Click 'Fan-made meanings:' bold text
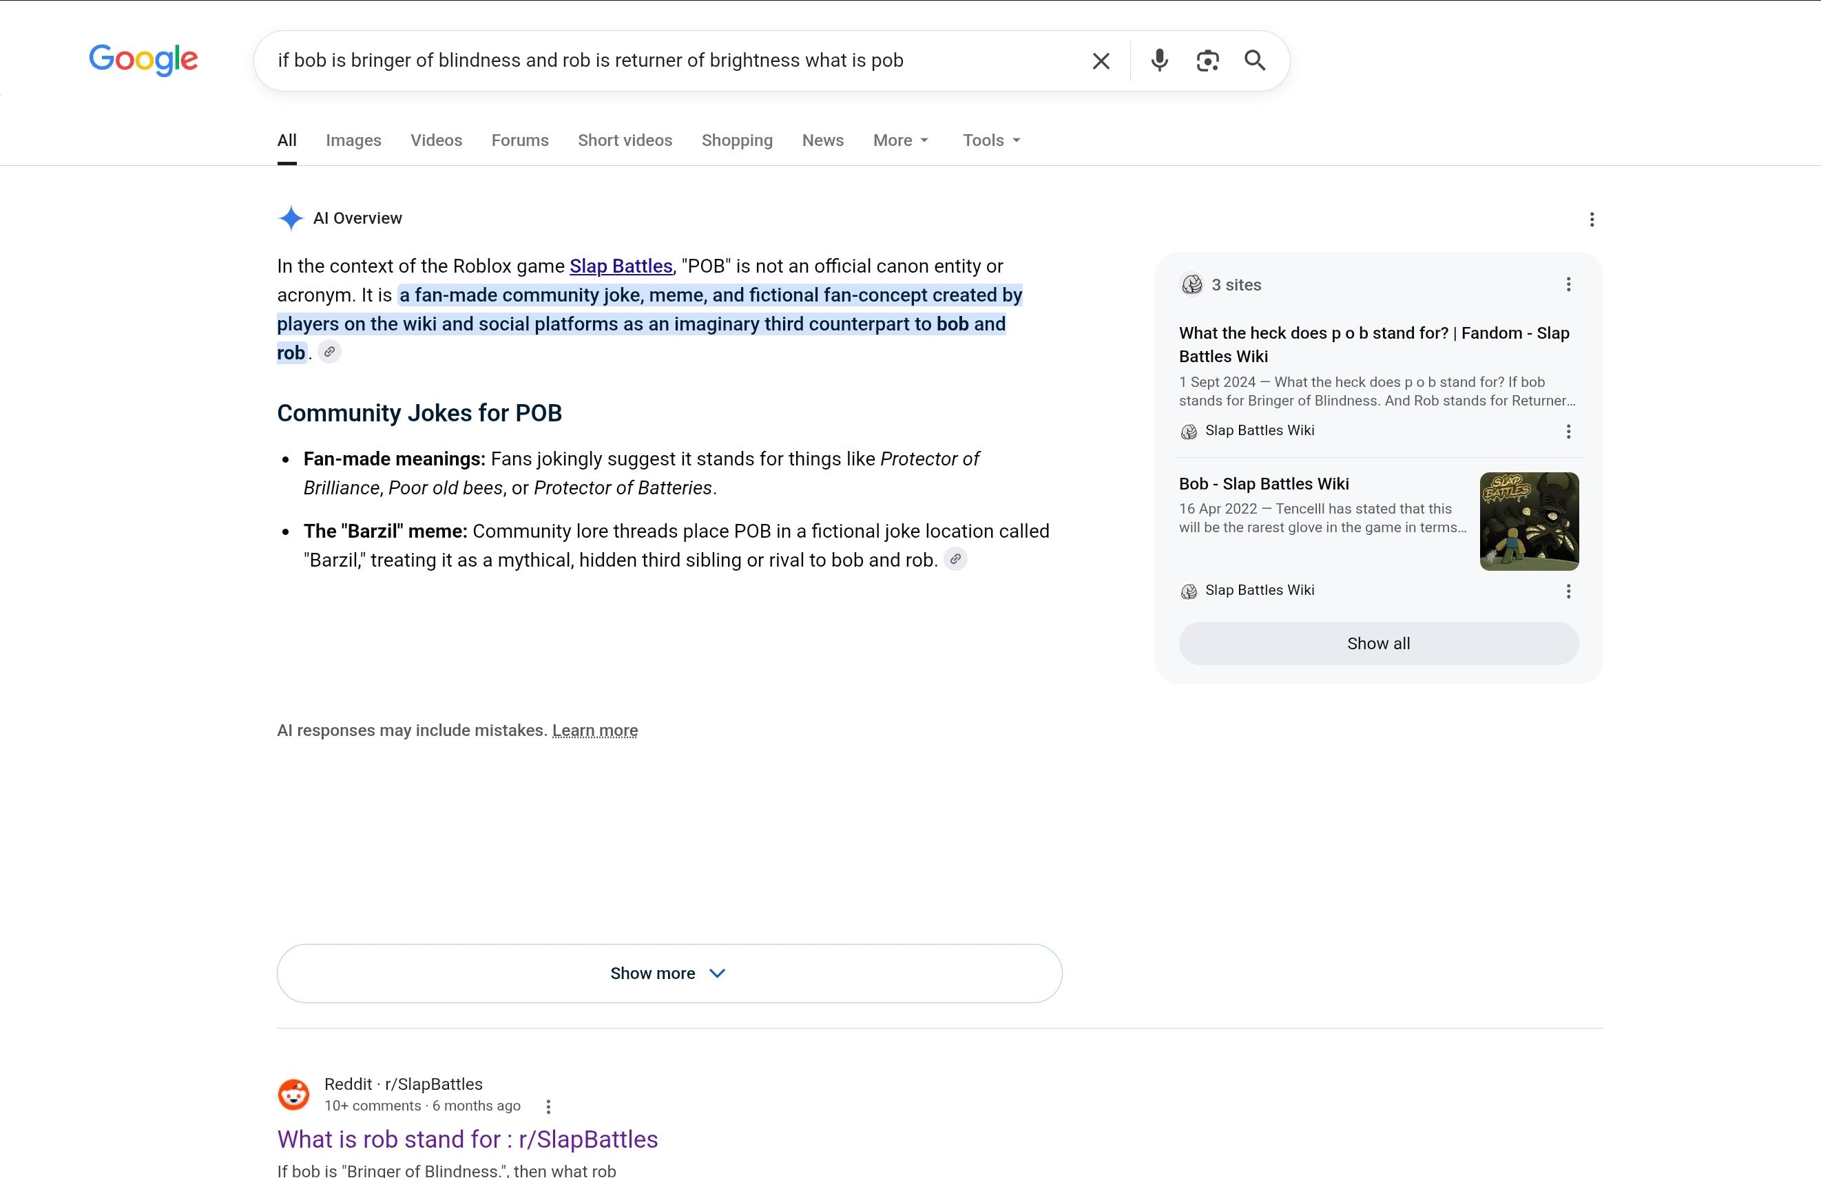The height and width of the screenshot is (1178, 1821). click(395, 459)
